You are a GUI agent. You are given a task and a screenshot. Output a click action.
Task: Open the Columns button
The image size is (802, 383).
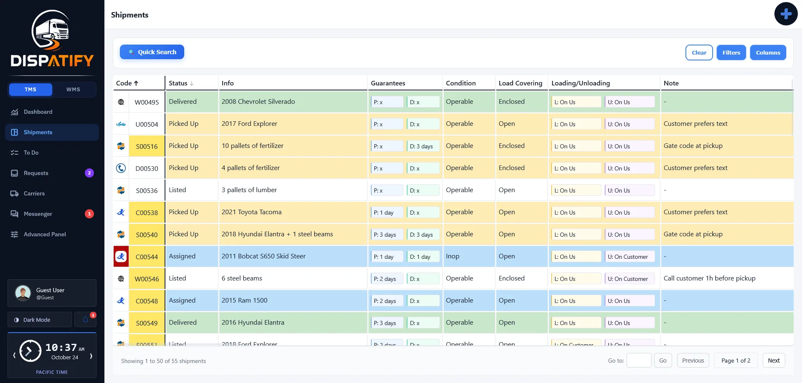768,53
